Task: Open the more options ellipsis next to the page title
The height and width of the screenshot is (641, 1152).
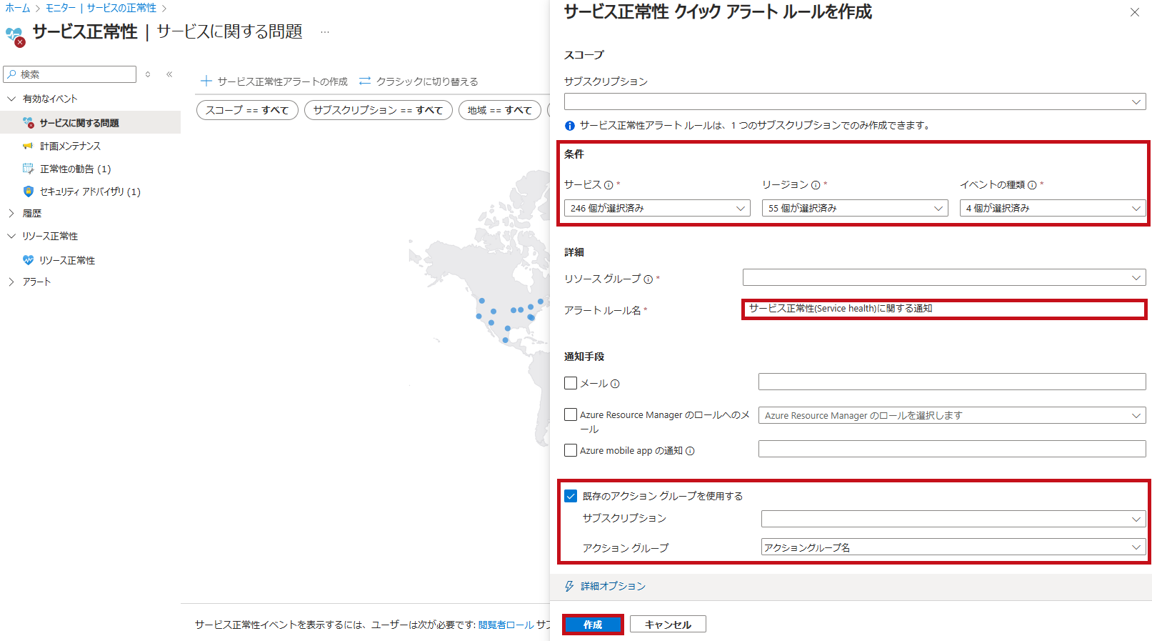Action: pyautogui.click(x=325, y=32)
